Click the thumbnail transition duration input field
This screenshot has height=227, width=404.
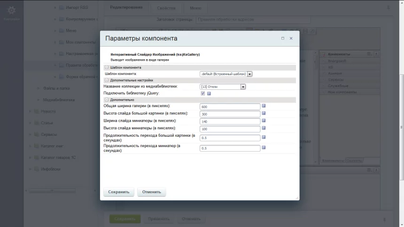click(230, 149)
